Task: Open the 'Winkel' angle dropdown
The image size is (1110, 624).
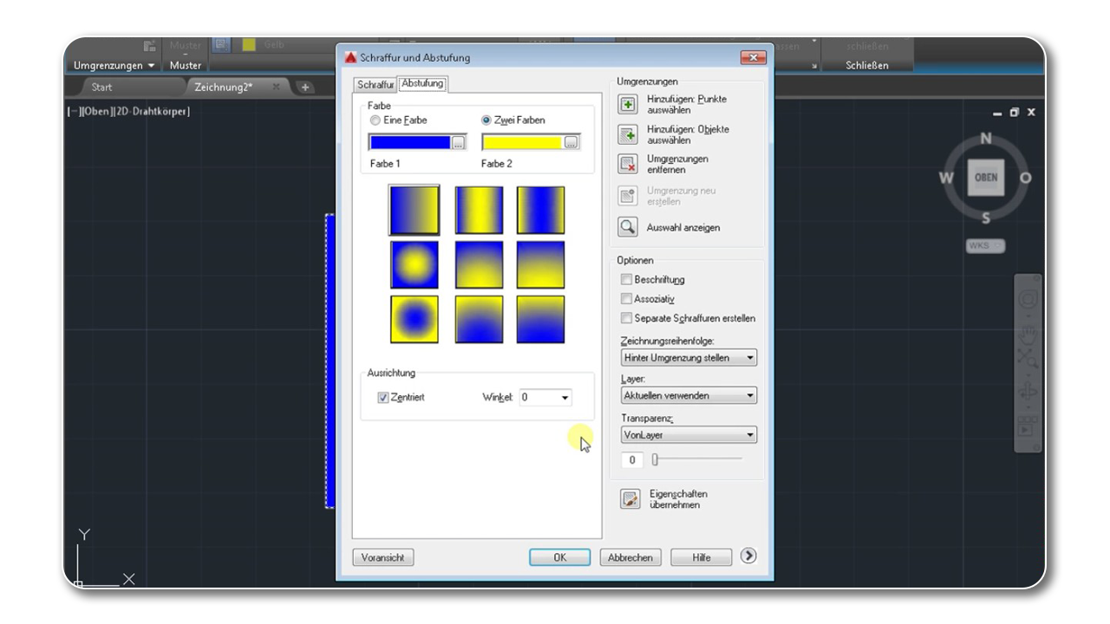Action: coord(565,397)
